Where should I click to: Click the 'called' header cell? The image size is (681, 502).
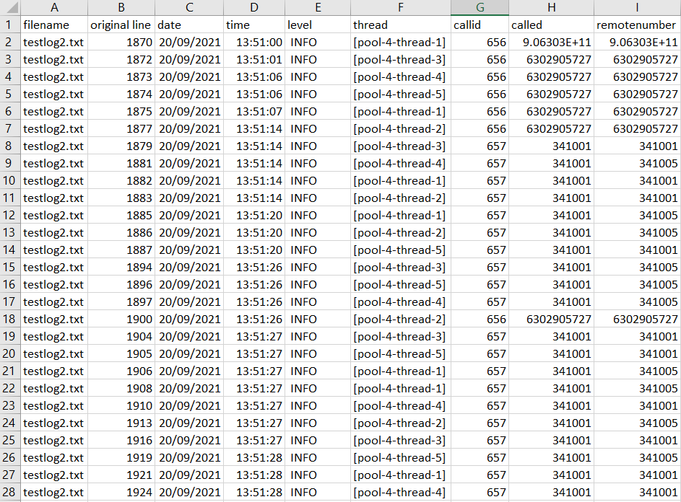pyautogui.click(x=551, y=25)
